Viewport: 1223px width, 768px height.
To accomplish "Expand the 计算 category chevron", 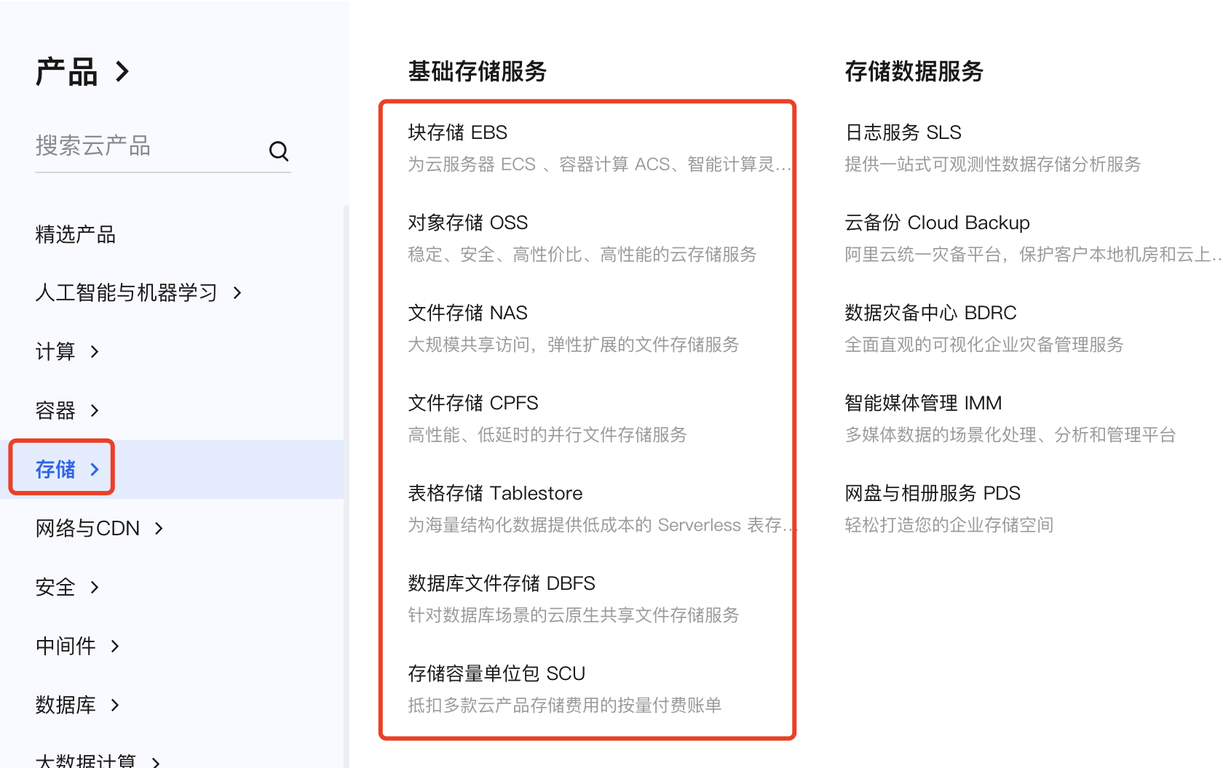I will [93, 351].
